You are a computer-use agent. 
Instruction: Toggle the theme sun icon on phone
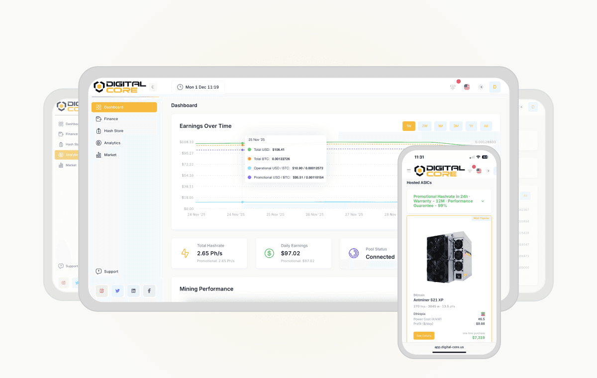(x=488, y=171)
